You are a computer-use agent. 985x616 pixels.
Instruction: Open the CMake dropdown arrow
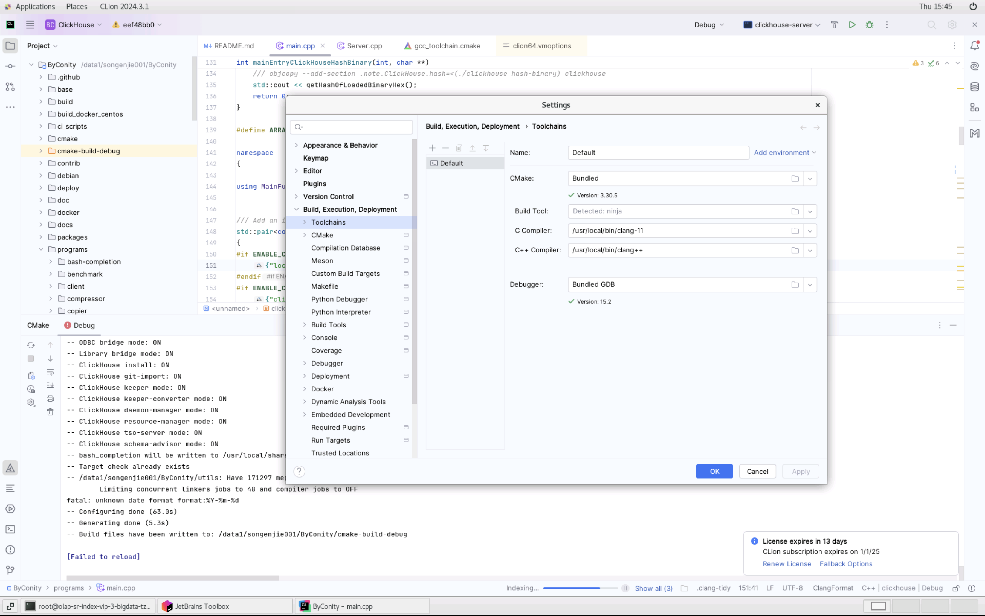(x=810, y=178)
